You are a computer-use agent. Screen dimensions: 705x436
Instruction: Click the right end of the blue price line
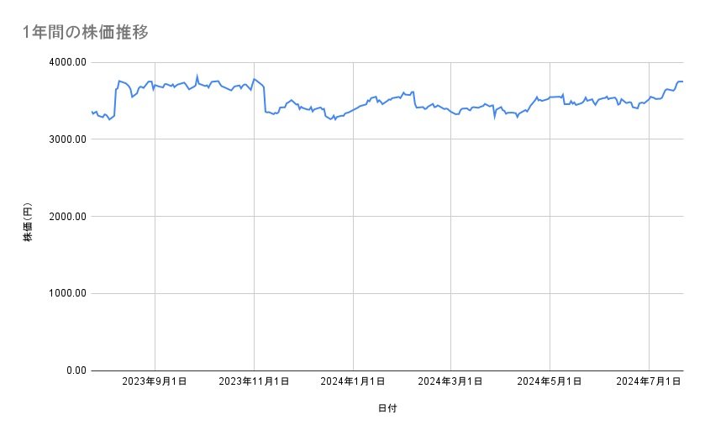coord(682,81)
